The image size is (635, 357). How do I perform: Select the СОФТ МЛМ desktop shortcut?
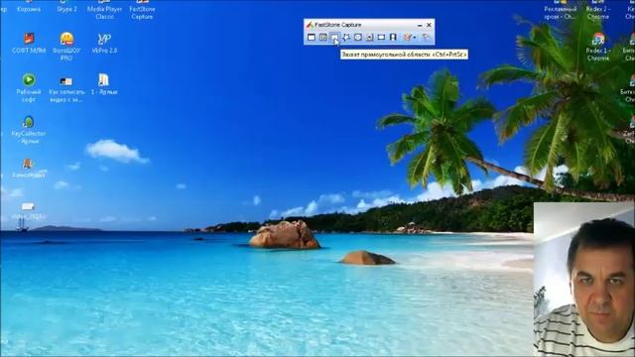point(29,43)
